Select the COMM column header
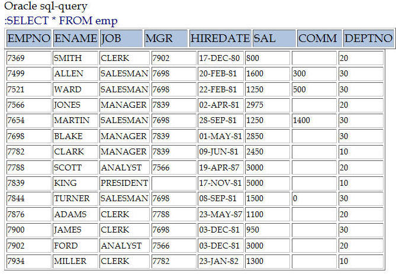The image size is (396, 274). pos(320,38)
